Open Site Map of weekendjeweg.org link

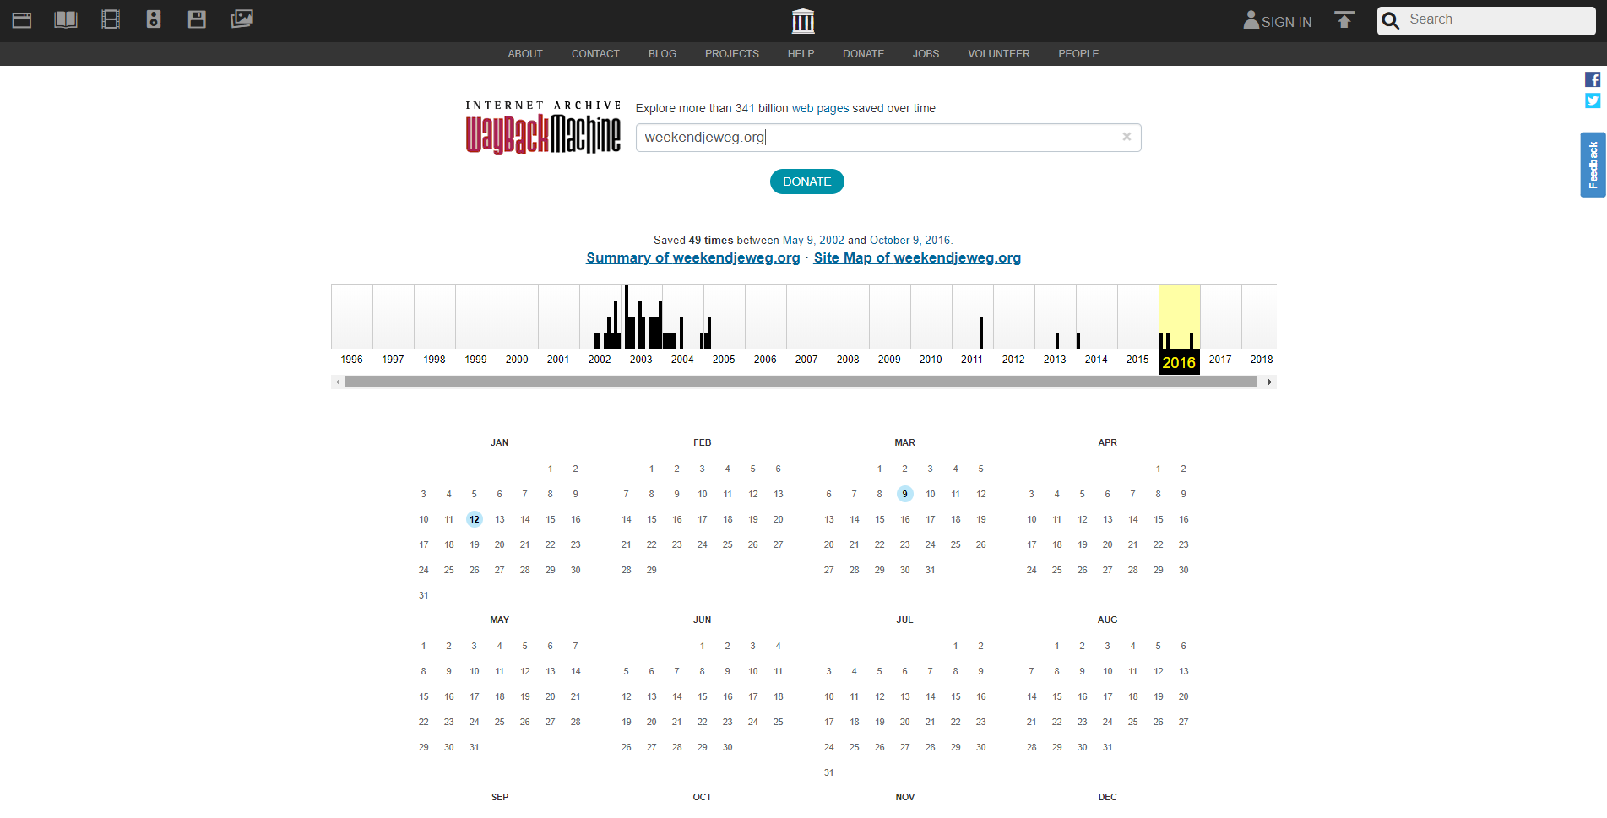[917, 257]
